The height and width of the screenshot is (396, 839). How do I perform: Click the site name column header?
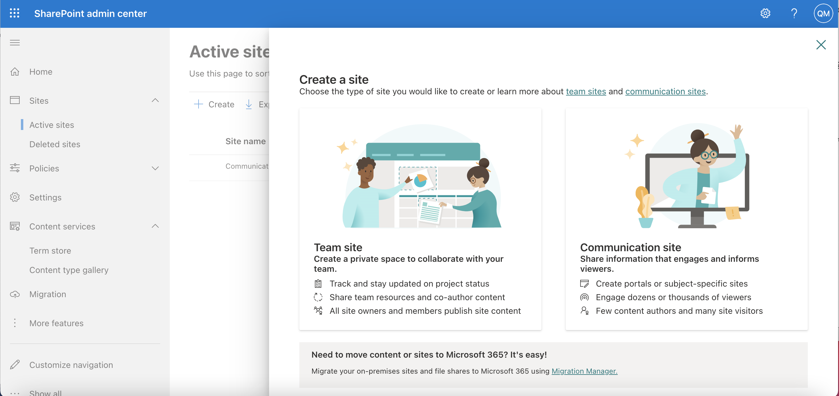(x=245, y=141)
